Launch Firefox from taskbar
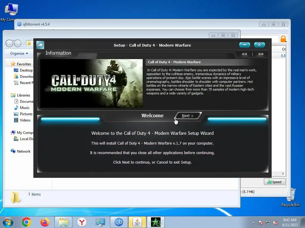The height and width of the screenshot is (228, 305). click(45, 222)
